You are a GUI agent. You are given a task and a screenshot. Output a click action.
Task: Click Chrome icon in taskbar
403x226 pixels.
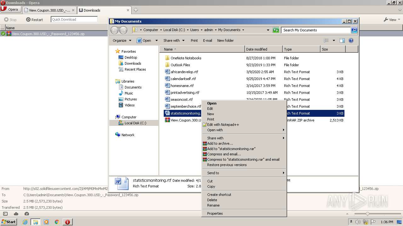(x=57, y=222)
